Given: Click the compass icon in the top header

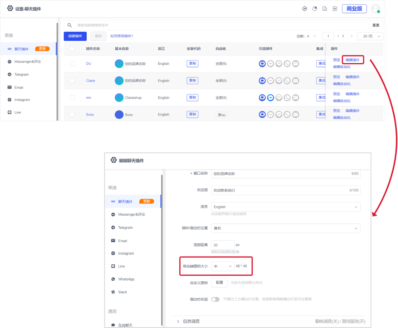Looking at the screenshot, I should [x=305, y=9].
